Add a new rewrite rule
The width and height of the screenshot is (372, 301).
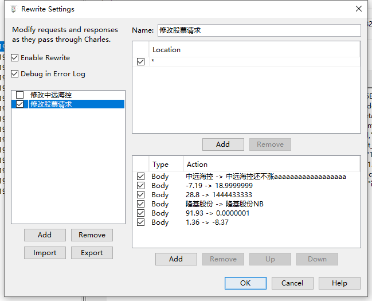coord(176,259)
